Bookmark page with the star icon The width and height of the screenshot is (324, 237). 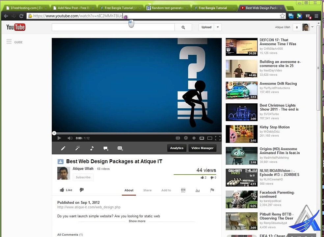coord(282,16)
